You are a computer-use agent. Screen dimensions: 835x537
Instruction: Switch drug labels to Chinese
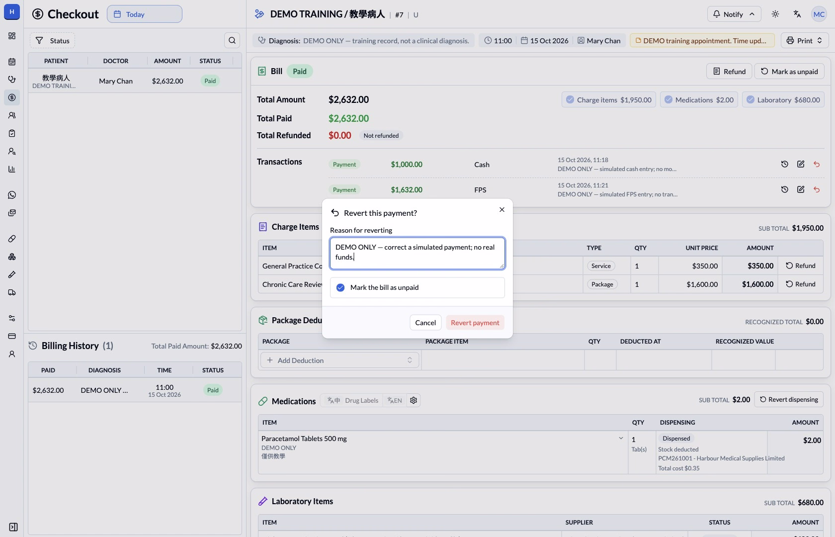pyautogui.click(x=334, y=400)
